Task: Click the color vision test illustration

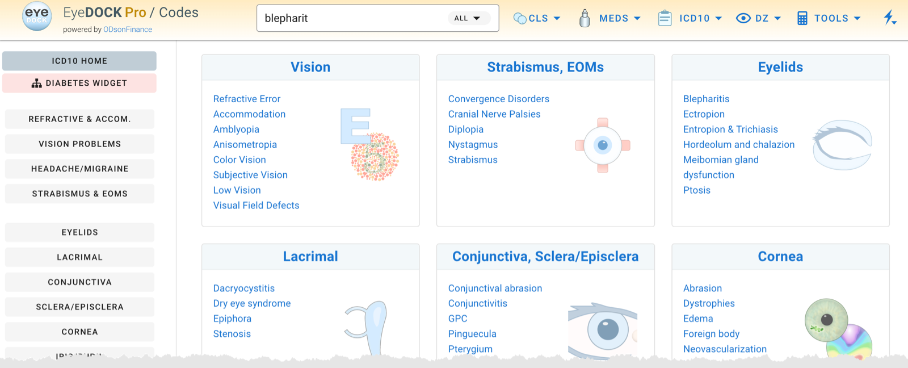Action: 375,156
